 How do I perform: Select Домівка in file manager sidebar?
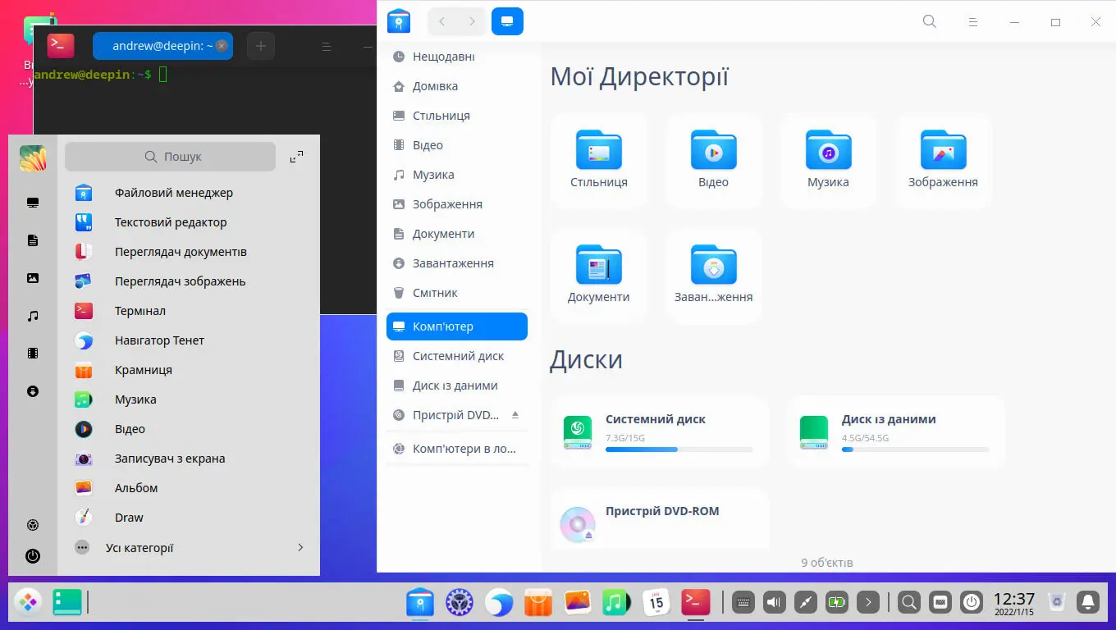(x=457, y=86)
